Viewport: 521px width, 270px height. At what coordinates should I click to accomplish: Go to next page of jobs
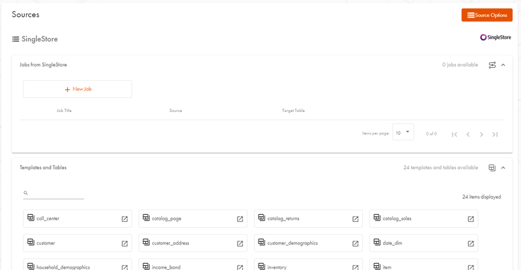point(481,134)
